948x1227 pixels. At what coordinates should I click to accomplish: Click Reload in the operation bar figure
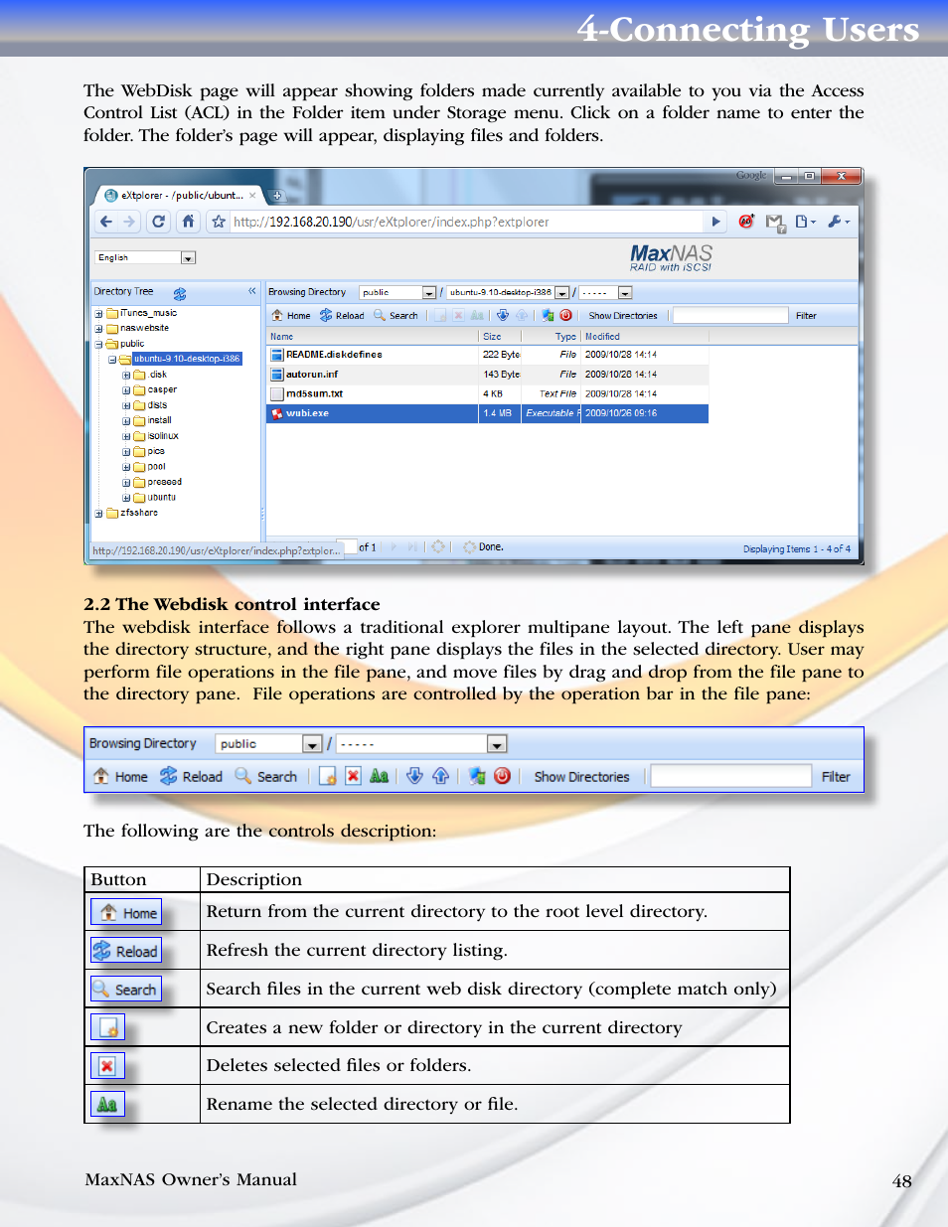point(192,776)
